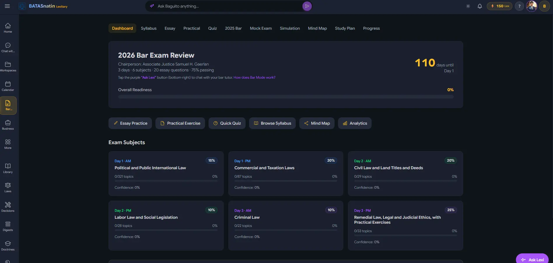553x263 pixels.
Task: View 150 Lex credits balance
Action: click(500, 6)
